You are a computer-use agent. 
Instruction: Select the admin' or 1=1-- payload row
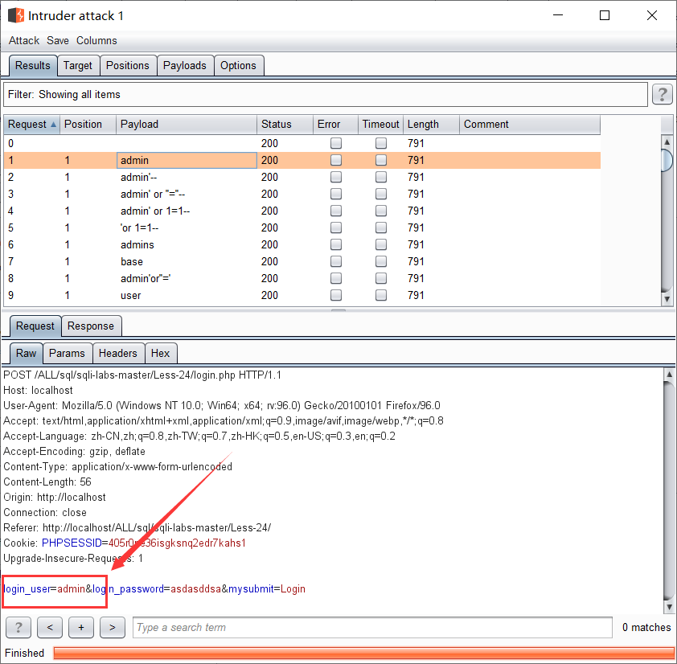302,211
